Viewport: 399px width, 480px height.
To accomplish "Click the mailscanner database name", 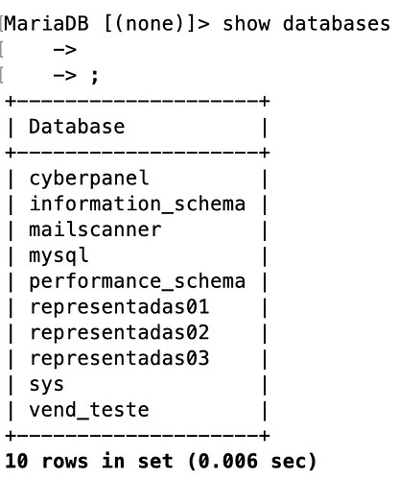I will pos(95,229).
